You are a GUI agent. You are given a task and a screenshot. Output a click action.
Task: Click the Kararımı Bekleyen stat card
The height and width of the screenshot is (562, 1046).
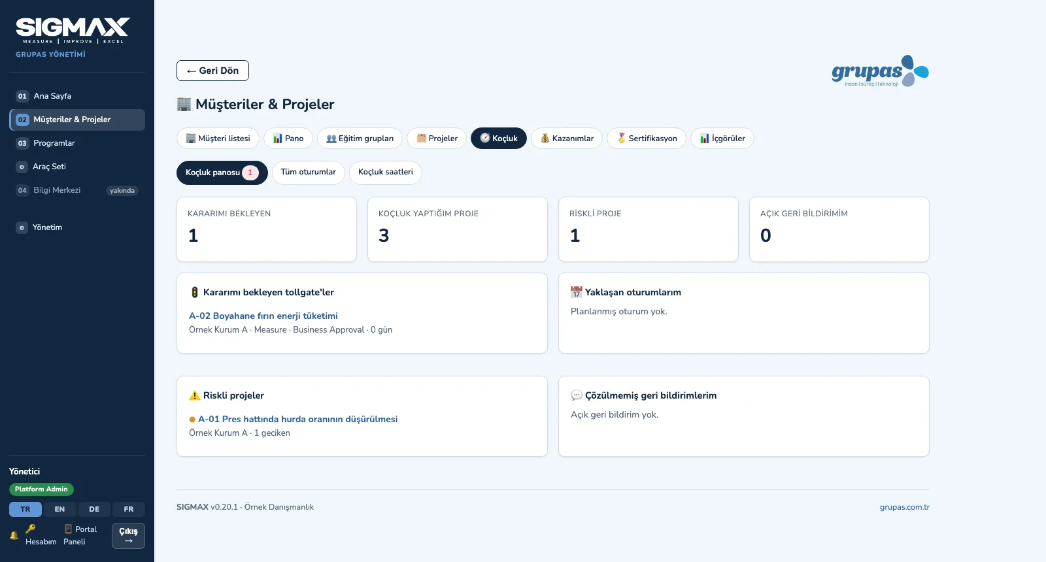pos(267,229)
